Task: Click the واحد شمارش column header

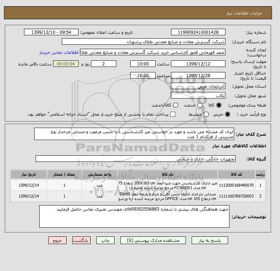Action: pyautogui.click(x=100, y=174)
